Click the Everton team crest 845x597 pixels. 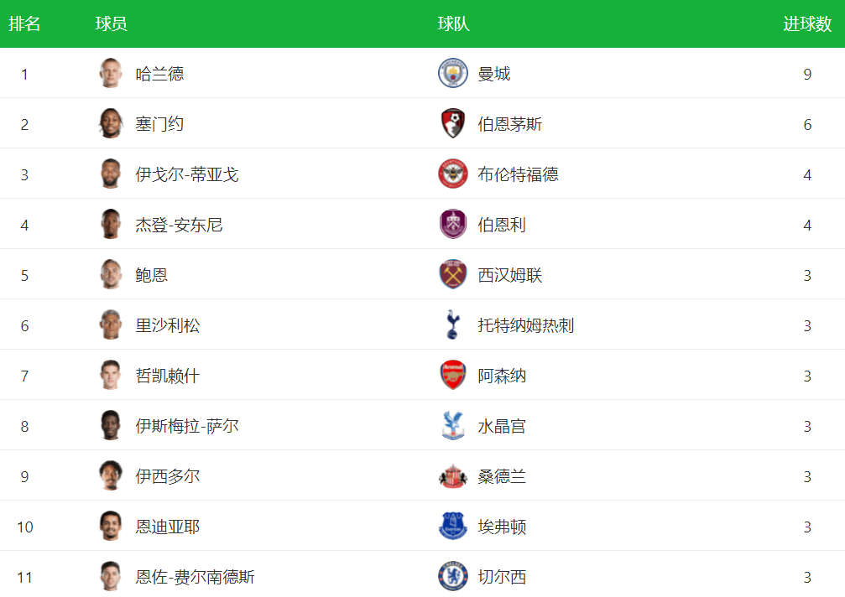coord(452,527)
